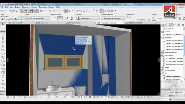Image resolution: width=185 pixels, height=104 pixels.
Task: Click the 1:100 scale in the bottom bar
Action: pyautogui.click(x=64, y=97)
